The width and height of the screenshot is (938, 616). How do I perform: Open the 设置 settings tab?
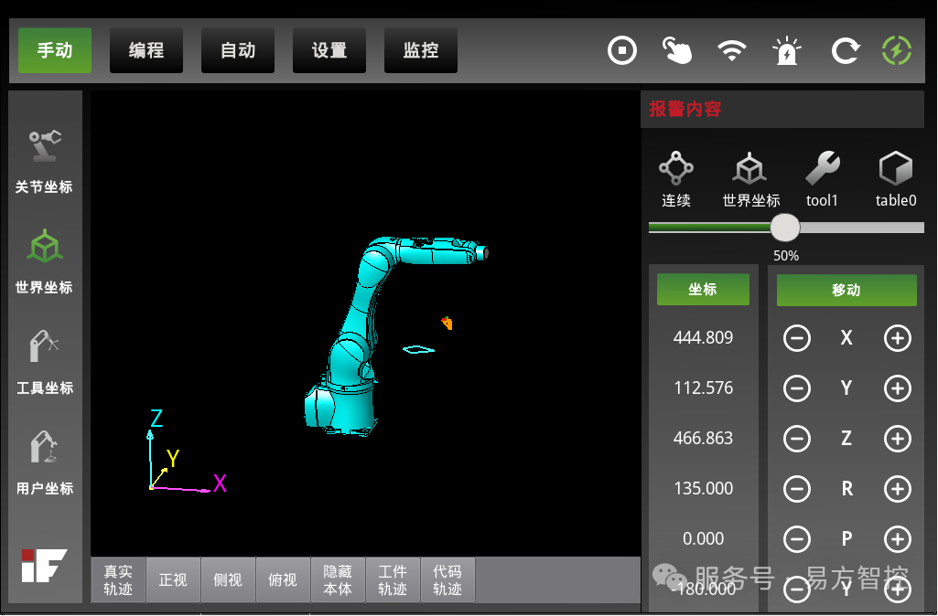[x=329, y=50]
